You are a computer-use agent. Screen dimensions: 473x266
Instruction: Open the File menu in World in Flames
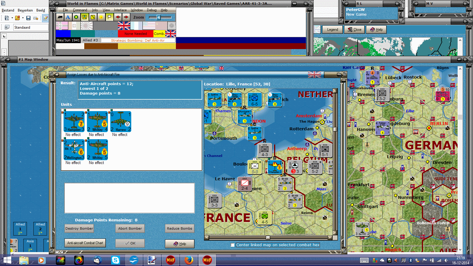point(65,10)
